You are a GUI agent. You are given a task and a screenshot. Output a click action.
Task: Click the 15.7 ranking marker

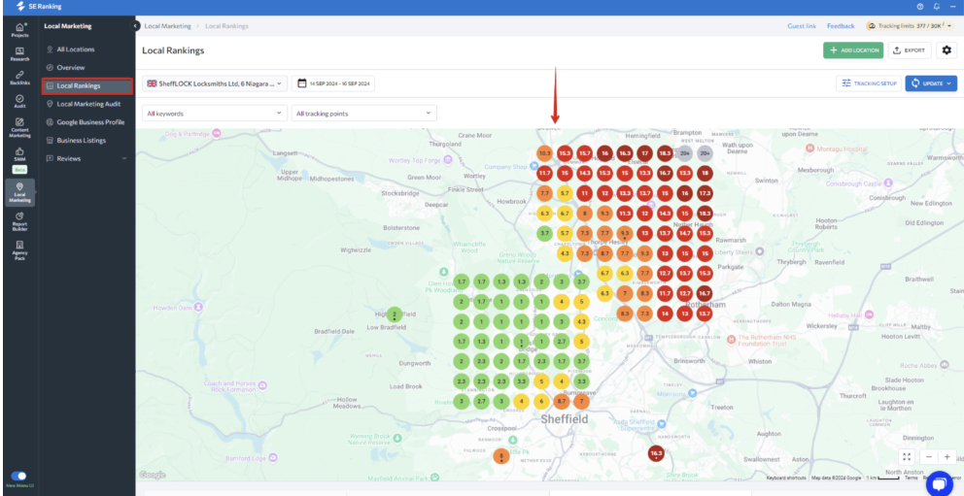[585, 152]
